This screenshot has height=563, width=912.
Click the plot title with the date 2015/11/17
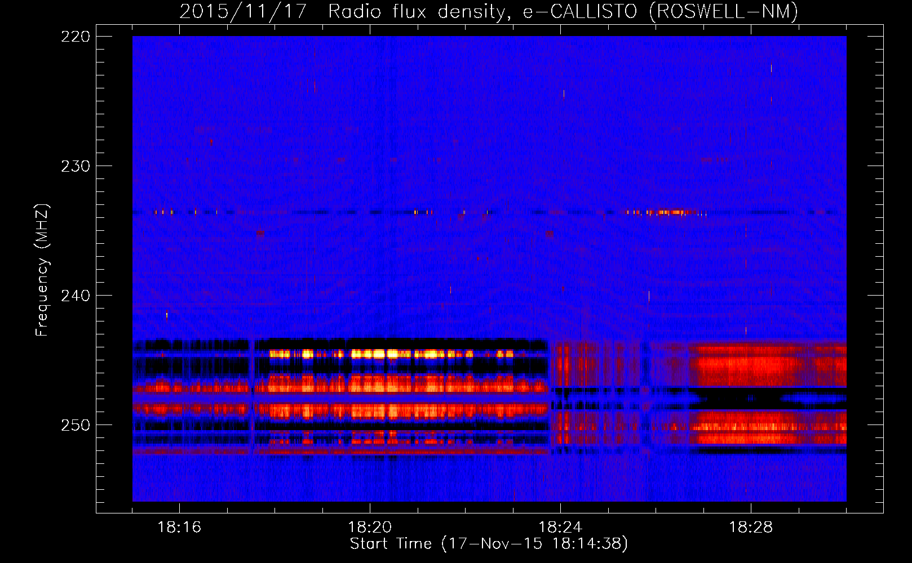tap(489, 12)
